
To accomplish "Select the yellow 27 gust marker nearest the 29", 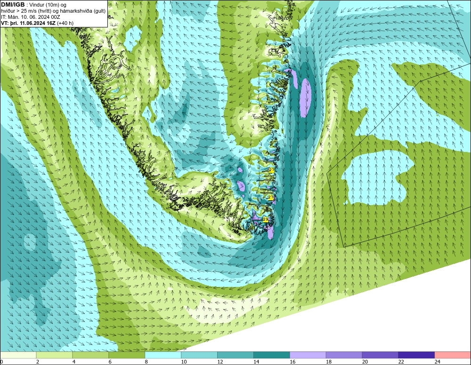I will 271,198.
